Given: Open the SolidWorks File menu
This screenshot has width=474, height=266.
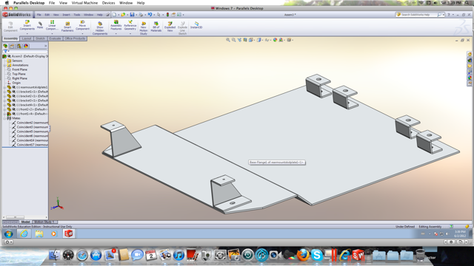Looking at the screenshot, I should [x=39, y=15].
